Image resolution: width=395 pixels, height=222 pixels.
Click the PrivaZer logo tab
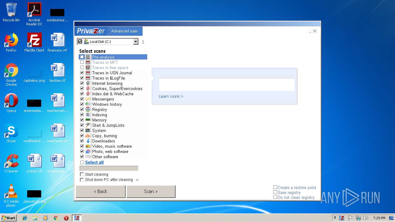click(x=91, y=31)
